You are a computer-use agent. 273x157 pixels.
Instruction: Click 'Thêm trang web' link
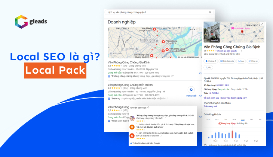211,106
